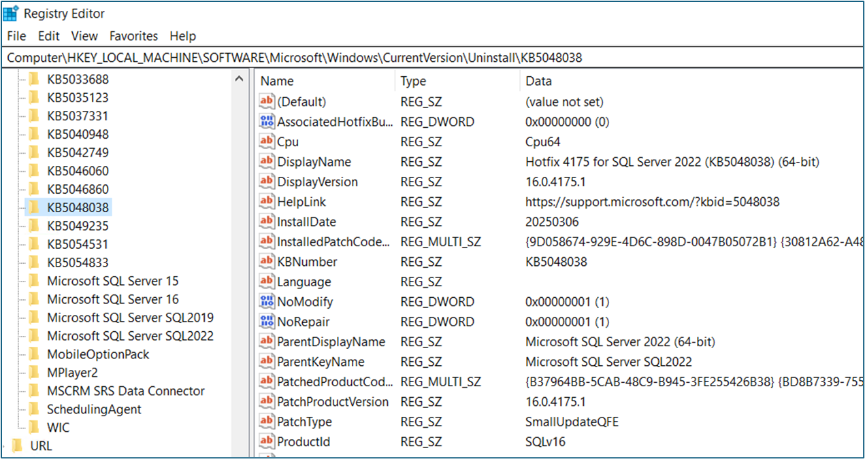Click Hotfix 4175 for SQL Server data
The image size is (865, 459).
tap(672, 162)
